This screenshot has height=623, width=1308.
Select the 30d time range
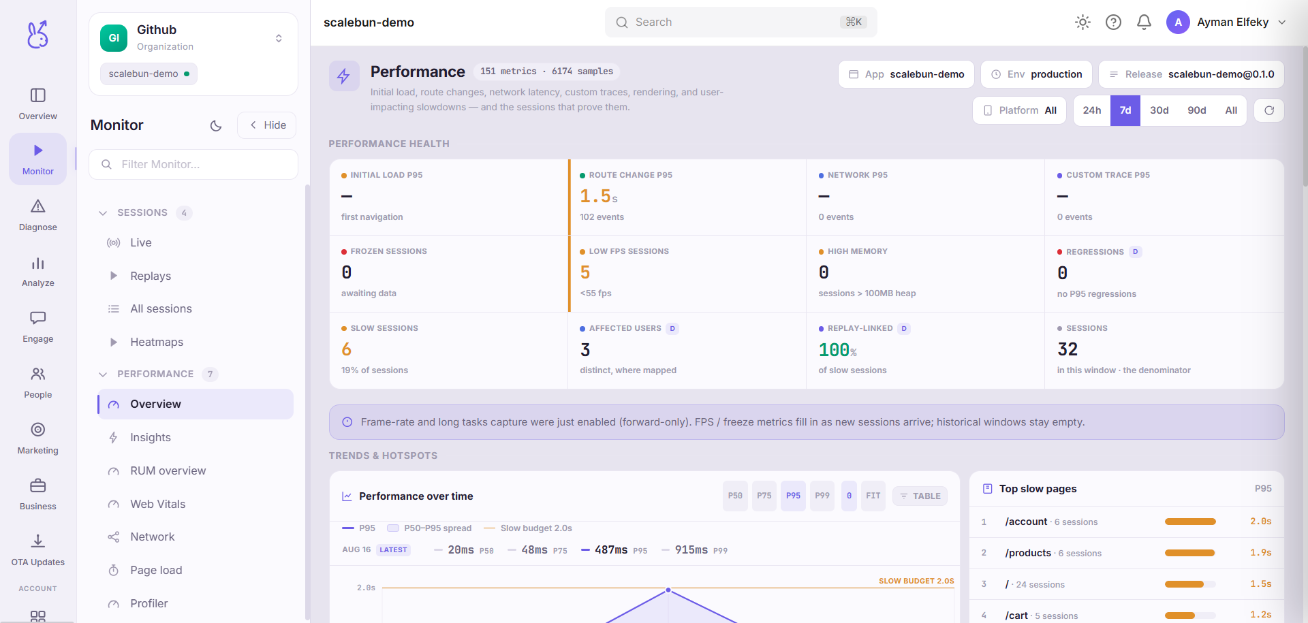point(1159,110)
